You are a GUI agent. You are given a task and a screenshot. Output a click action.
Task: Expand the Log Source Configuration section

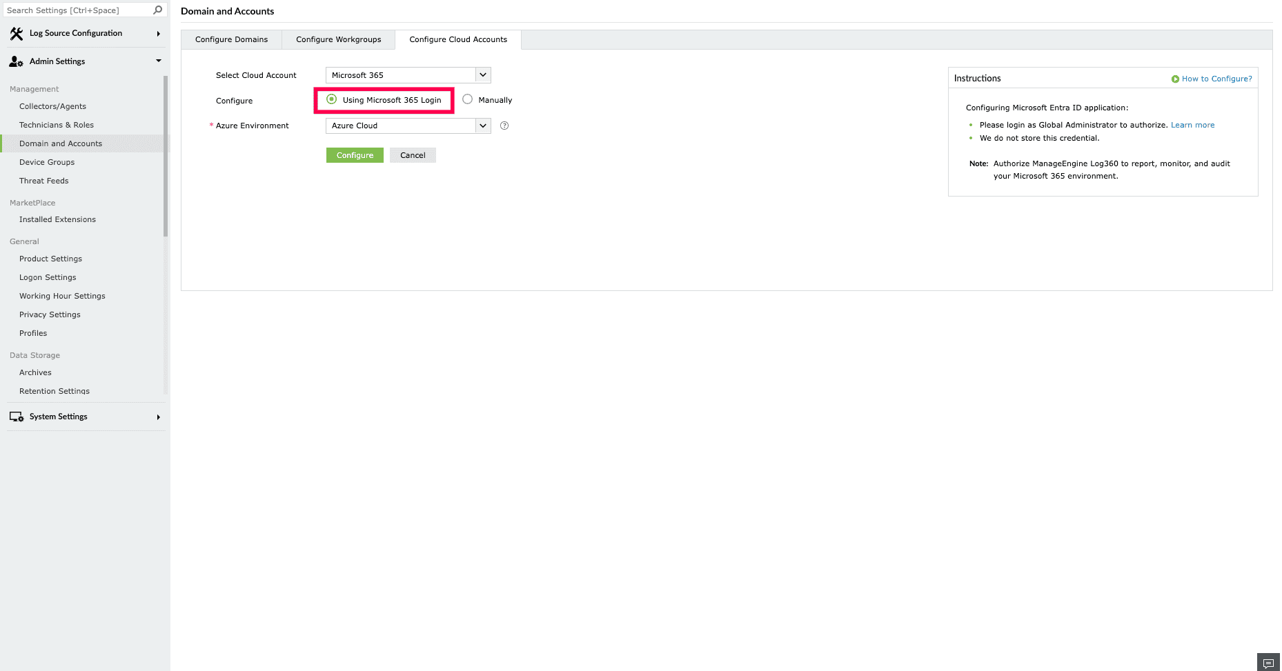point(157,33)
